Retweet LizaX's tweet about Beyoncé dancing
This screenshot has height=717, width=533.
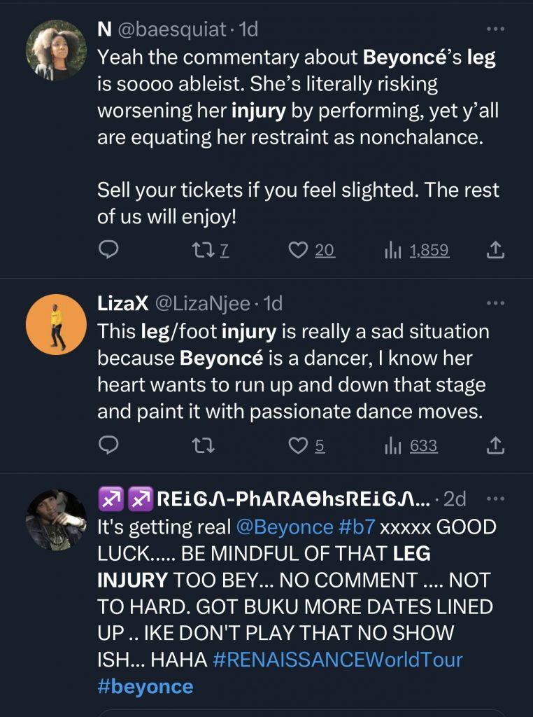click(203, 445)
